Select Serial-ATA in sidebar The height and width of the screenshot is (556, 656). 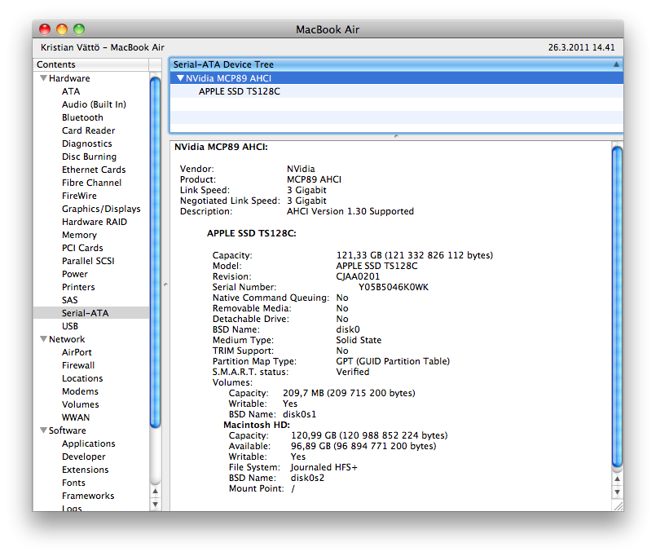pos(91,313)
